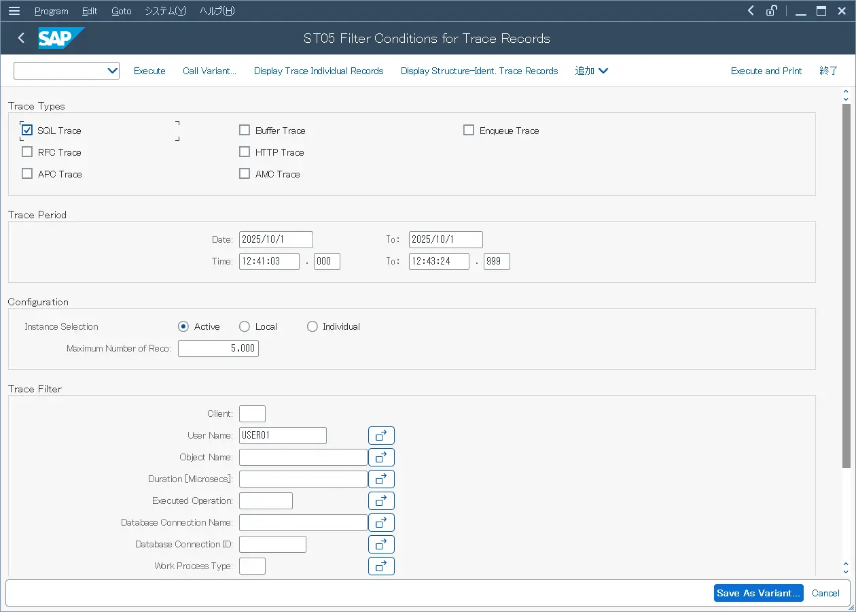Open the Goto menu
Image resolution: width=856 pixels, height=612 pixels.
click(x=121, y=11)
